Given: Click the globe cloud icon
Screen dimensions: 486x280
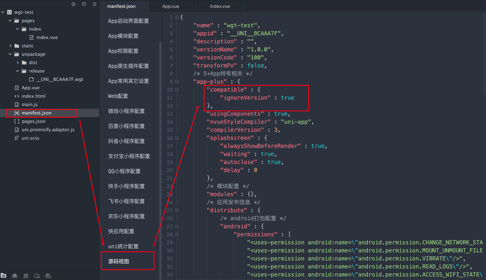Looking at the screenshot, I should 48,275.
